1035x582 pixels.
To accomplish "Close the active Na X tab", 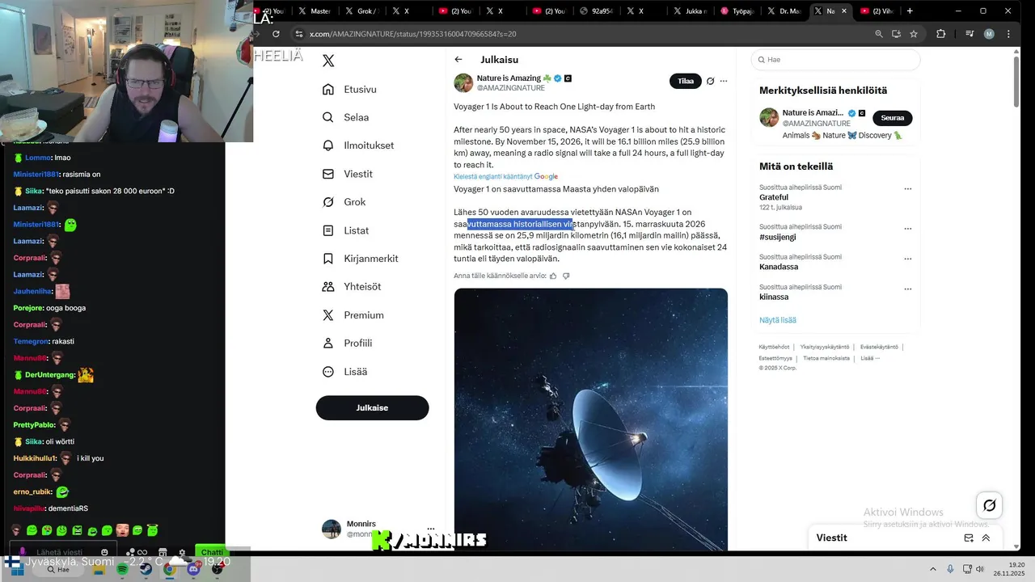I will pyautogui.click(x=844, y=11).
